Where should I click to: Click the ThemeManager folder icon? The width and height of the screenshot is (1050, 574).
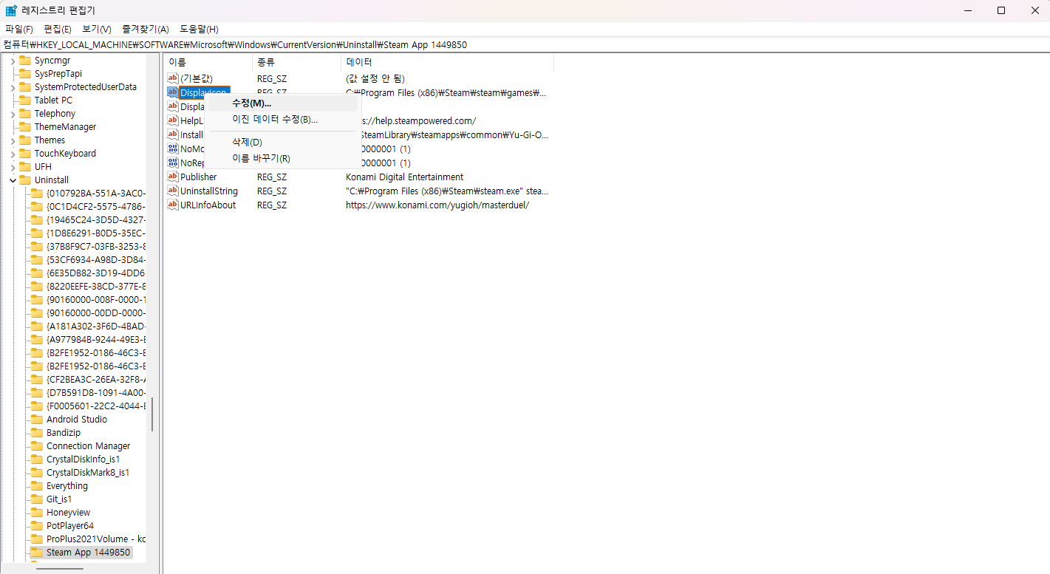pyautogui.click(x=24, y=126)
